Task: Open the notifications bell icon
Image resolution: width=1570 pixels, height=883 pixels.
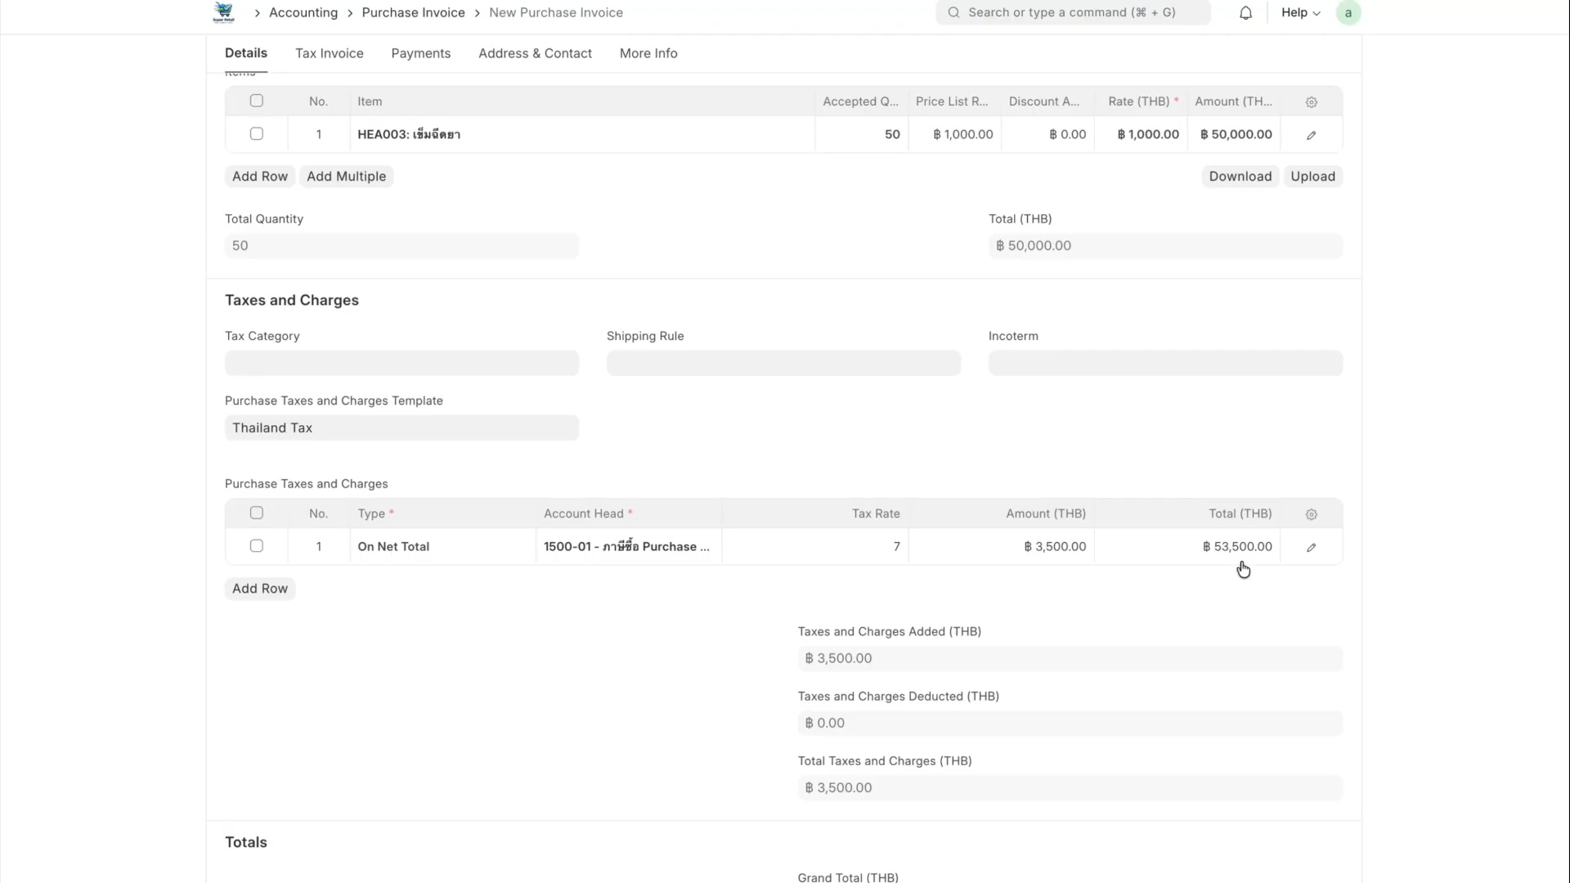Action: tap(1245, 13)
